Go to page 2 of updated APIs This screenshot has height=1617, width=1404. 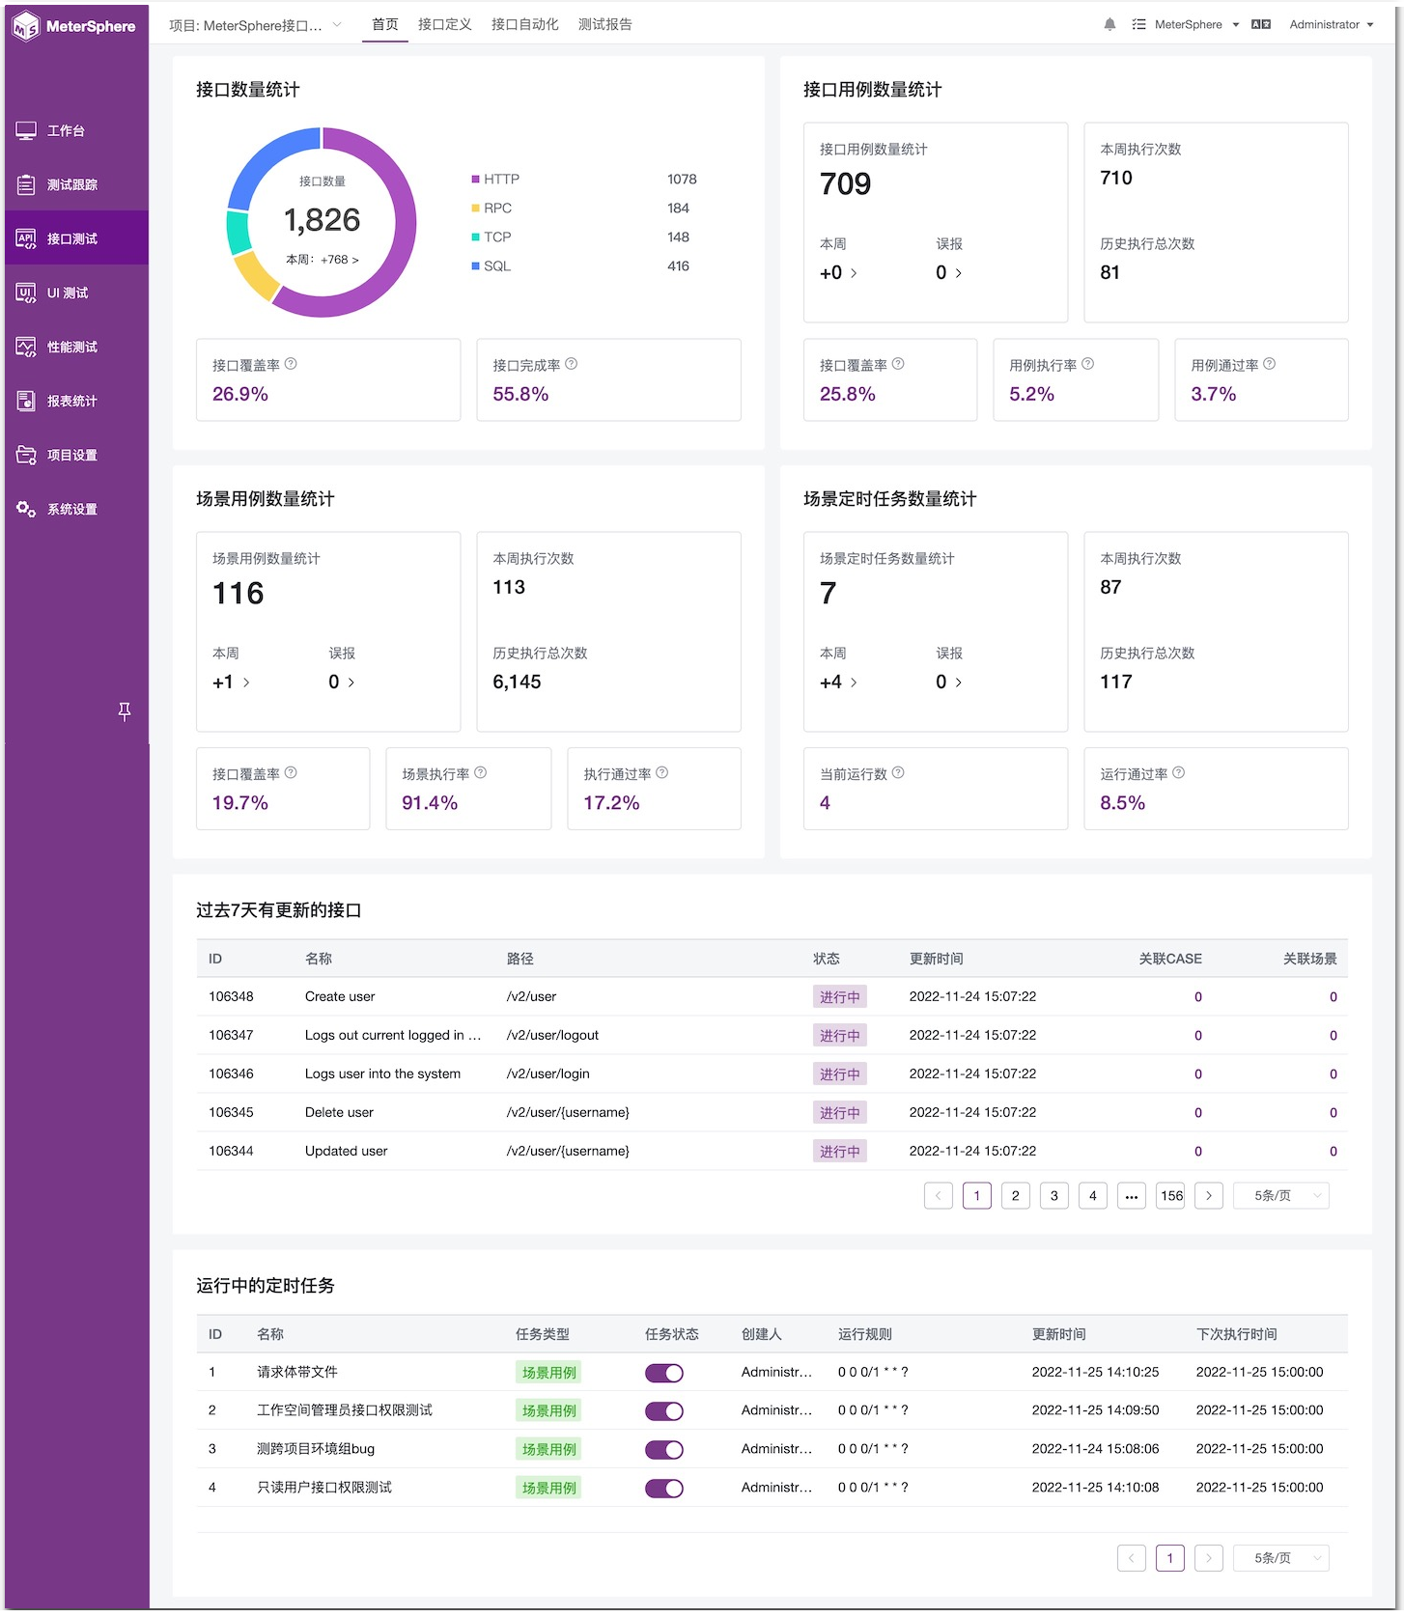tap(1016, 1195)
